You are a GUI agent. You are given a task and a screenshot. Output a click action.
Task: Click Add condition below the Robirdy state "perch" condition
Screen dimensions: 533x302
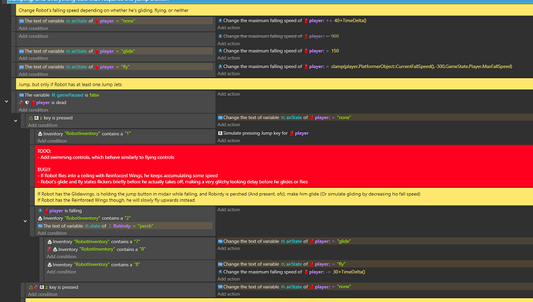[52, 233]
